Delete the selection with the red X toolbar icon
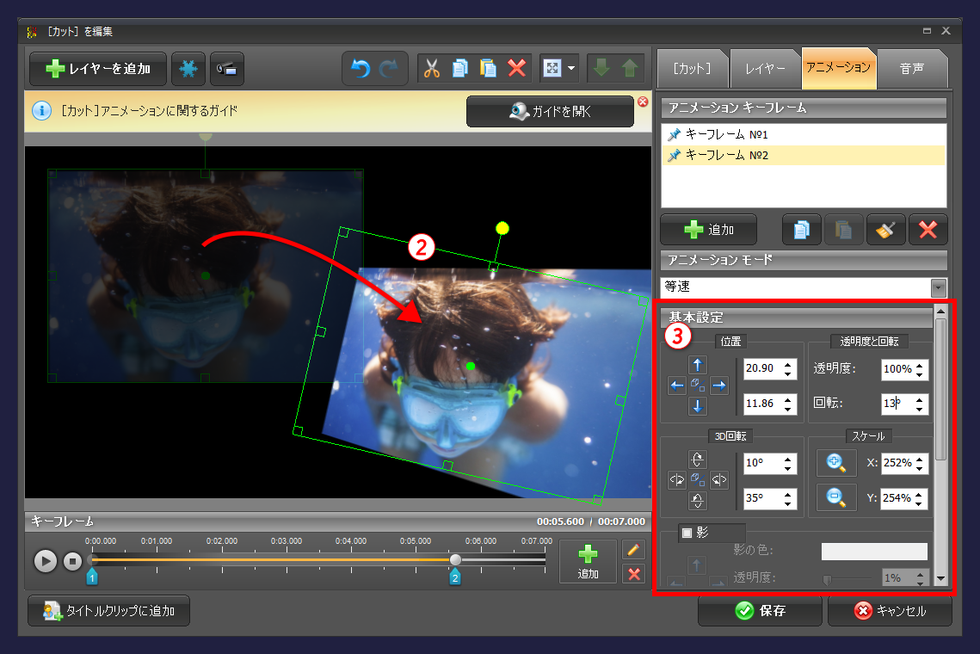Image resolution: width=980 pixels, height=654 pixels. point(515,69)
